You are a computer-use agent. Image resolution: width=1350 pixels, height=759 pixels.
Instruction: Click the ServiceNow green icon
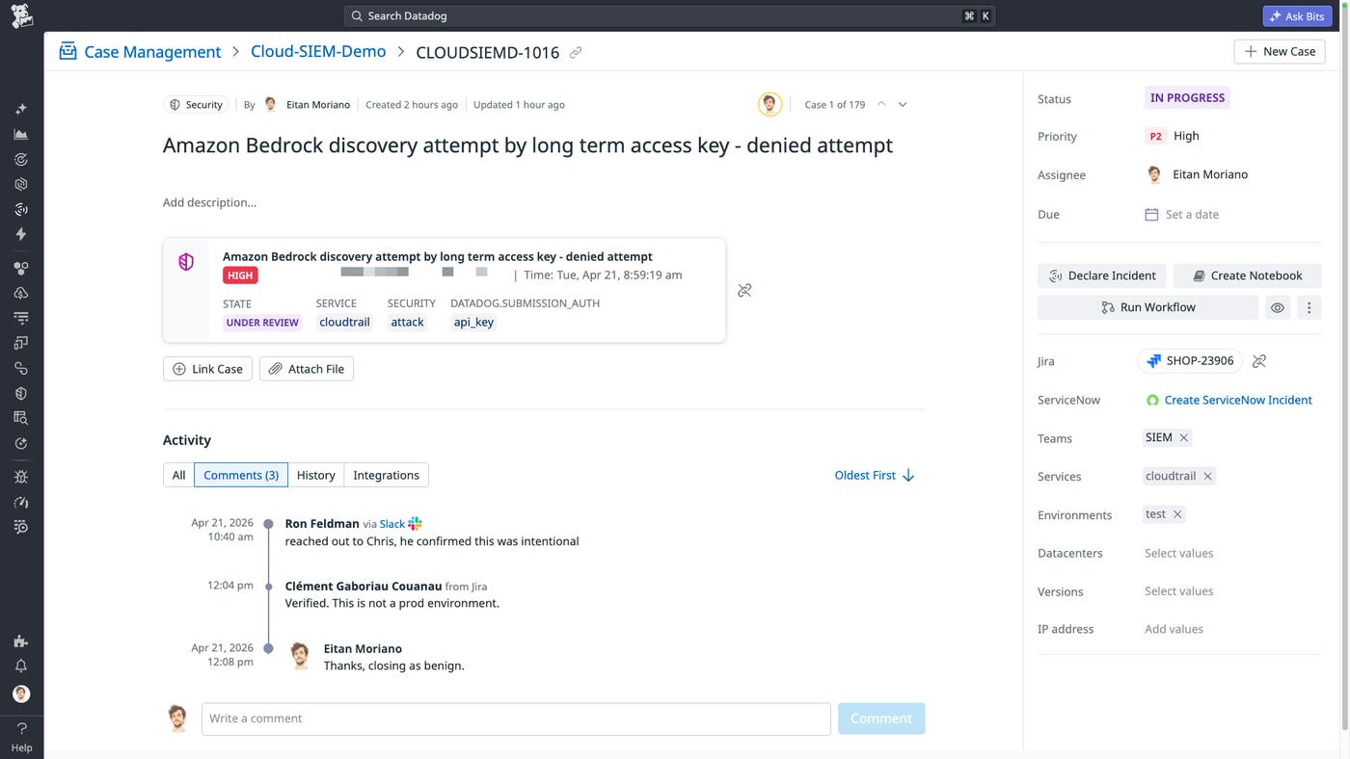pos(1152,400)
